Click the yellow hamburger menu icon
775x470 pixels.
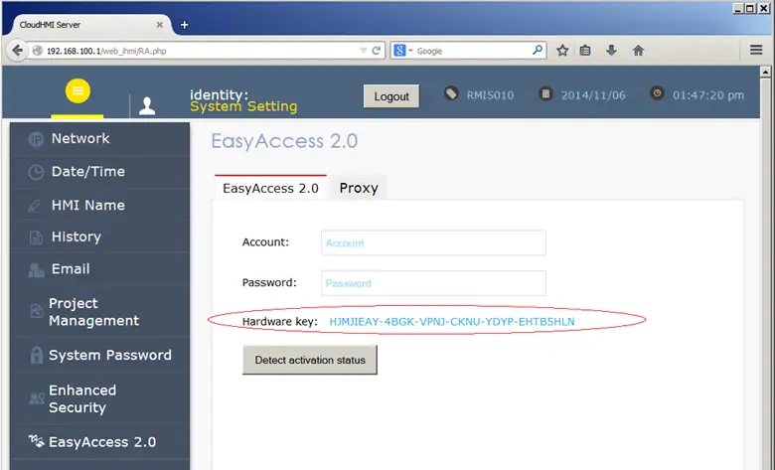(77, 91)
